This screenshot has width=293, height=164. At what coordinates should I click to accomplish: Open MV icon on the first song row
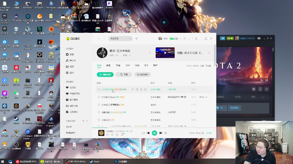tap(121, 89)
